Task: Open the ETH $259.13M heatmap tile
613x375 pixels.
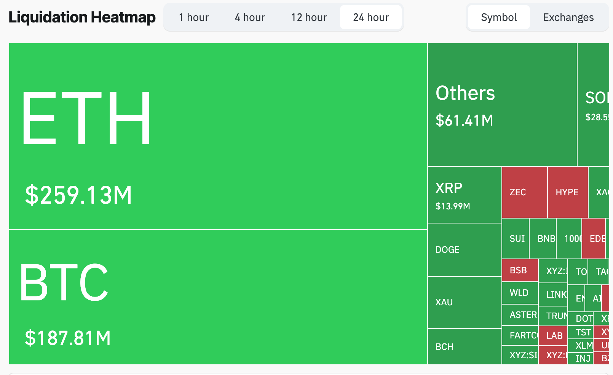Action: (218, 136)
